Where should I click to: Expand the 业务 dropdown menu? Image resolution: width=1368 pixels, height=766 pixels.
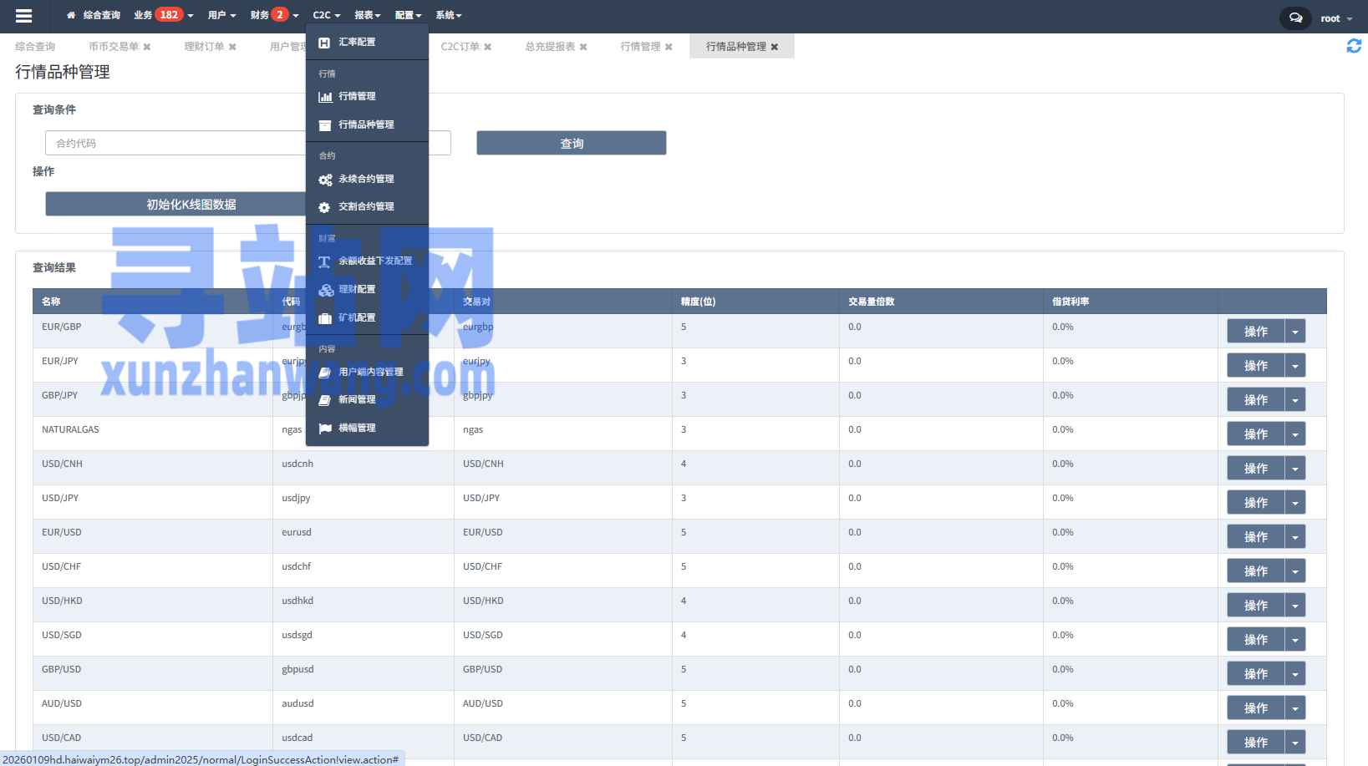163,15
